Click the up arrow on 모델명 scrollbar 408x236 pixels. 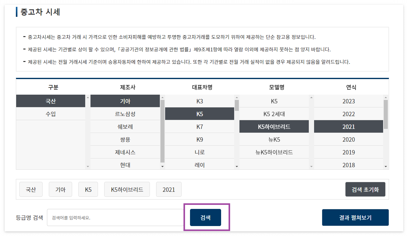point(311,97)
